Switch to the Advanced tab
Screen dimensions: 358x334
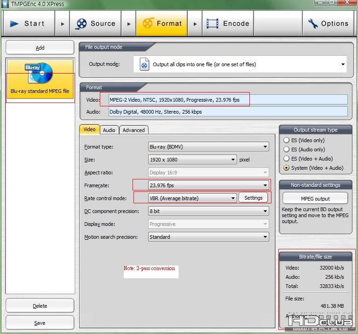tap(133, 130)
